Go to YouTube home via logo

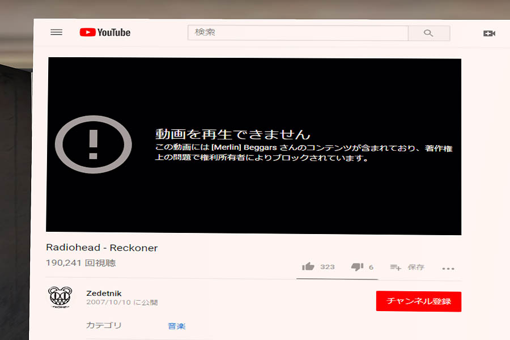pyautogui.click(x=105, y=32)
